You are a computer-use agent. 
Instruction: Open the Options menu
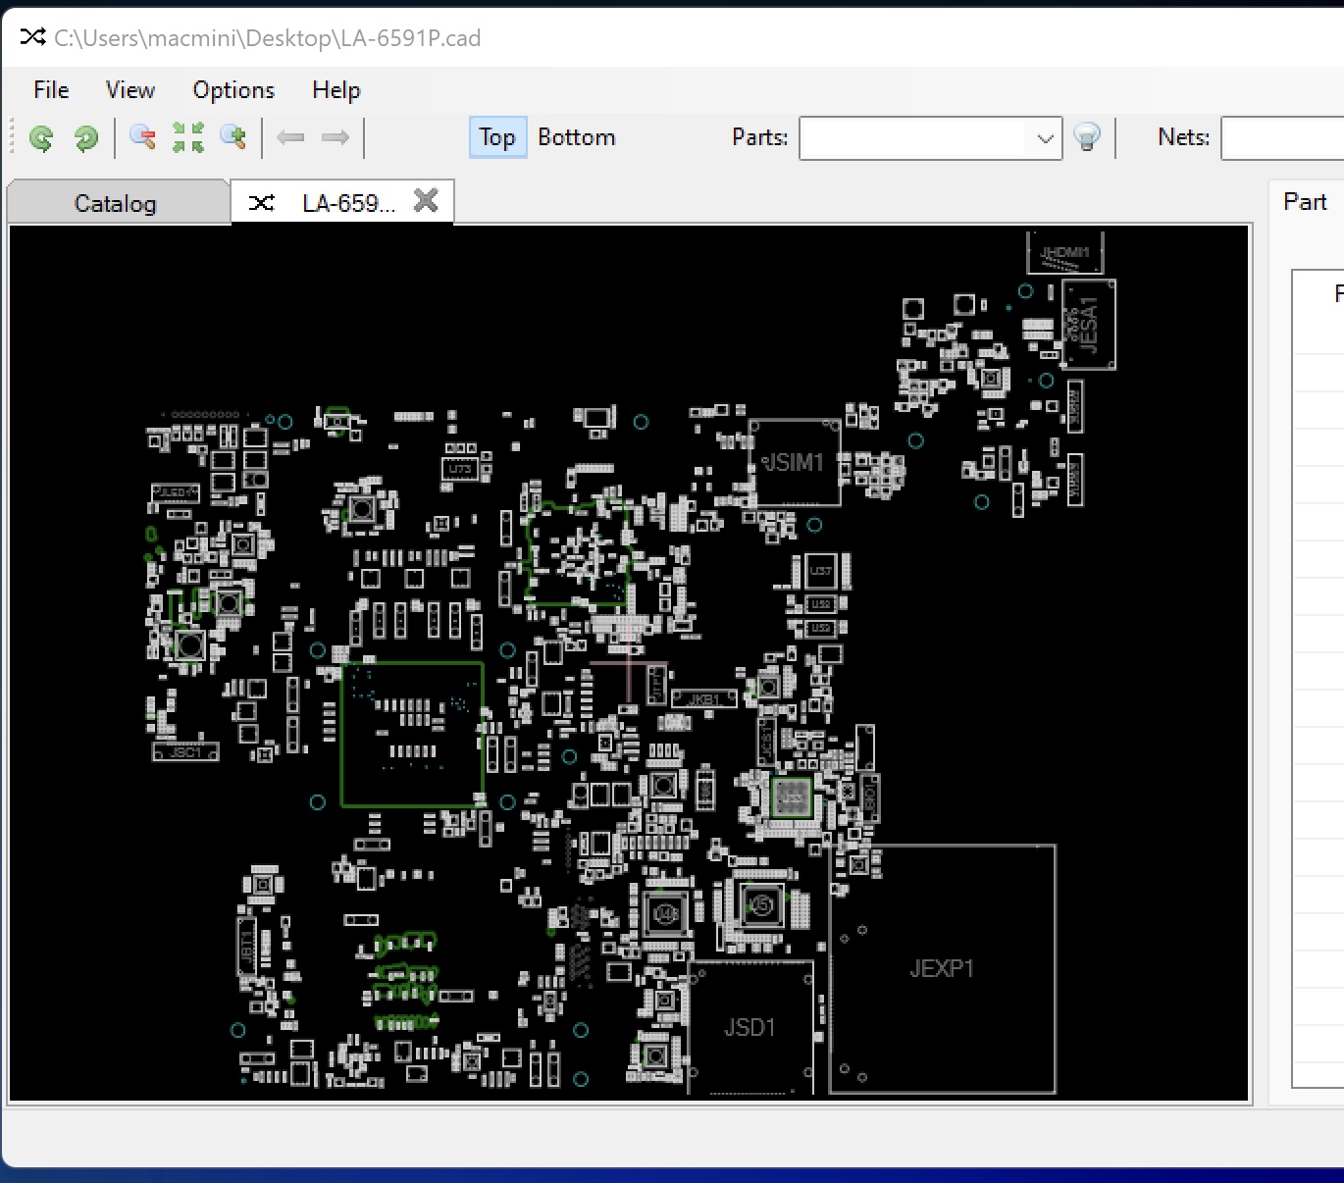tap(233, 90)
